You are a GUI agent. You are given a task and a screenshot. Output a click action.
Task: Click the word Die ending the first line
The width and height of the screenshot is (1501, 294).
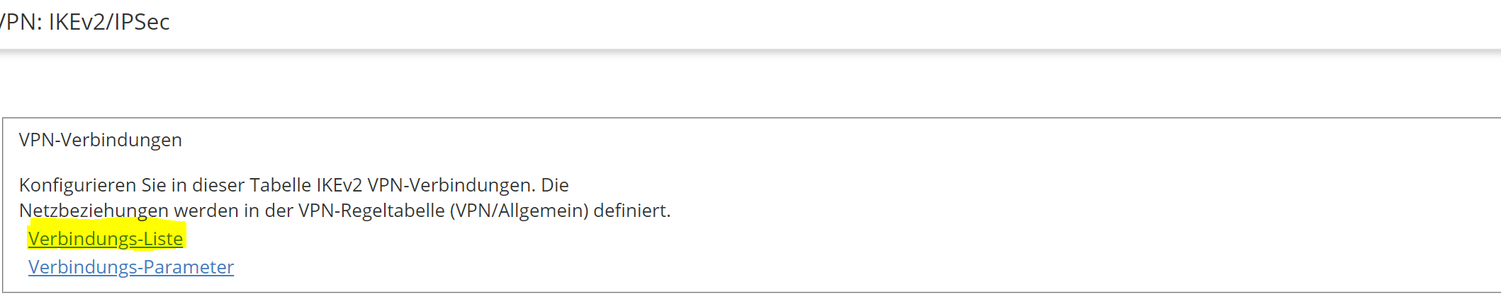555,185
